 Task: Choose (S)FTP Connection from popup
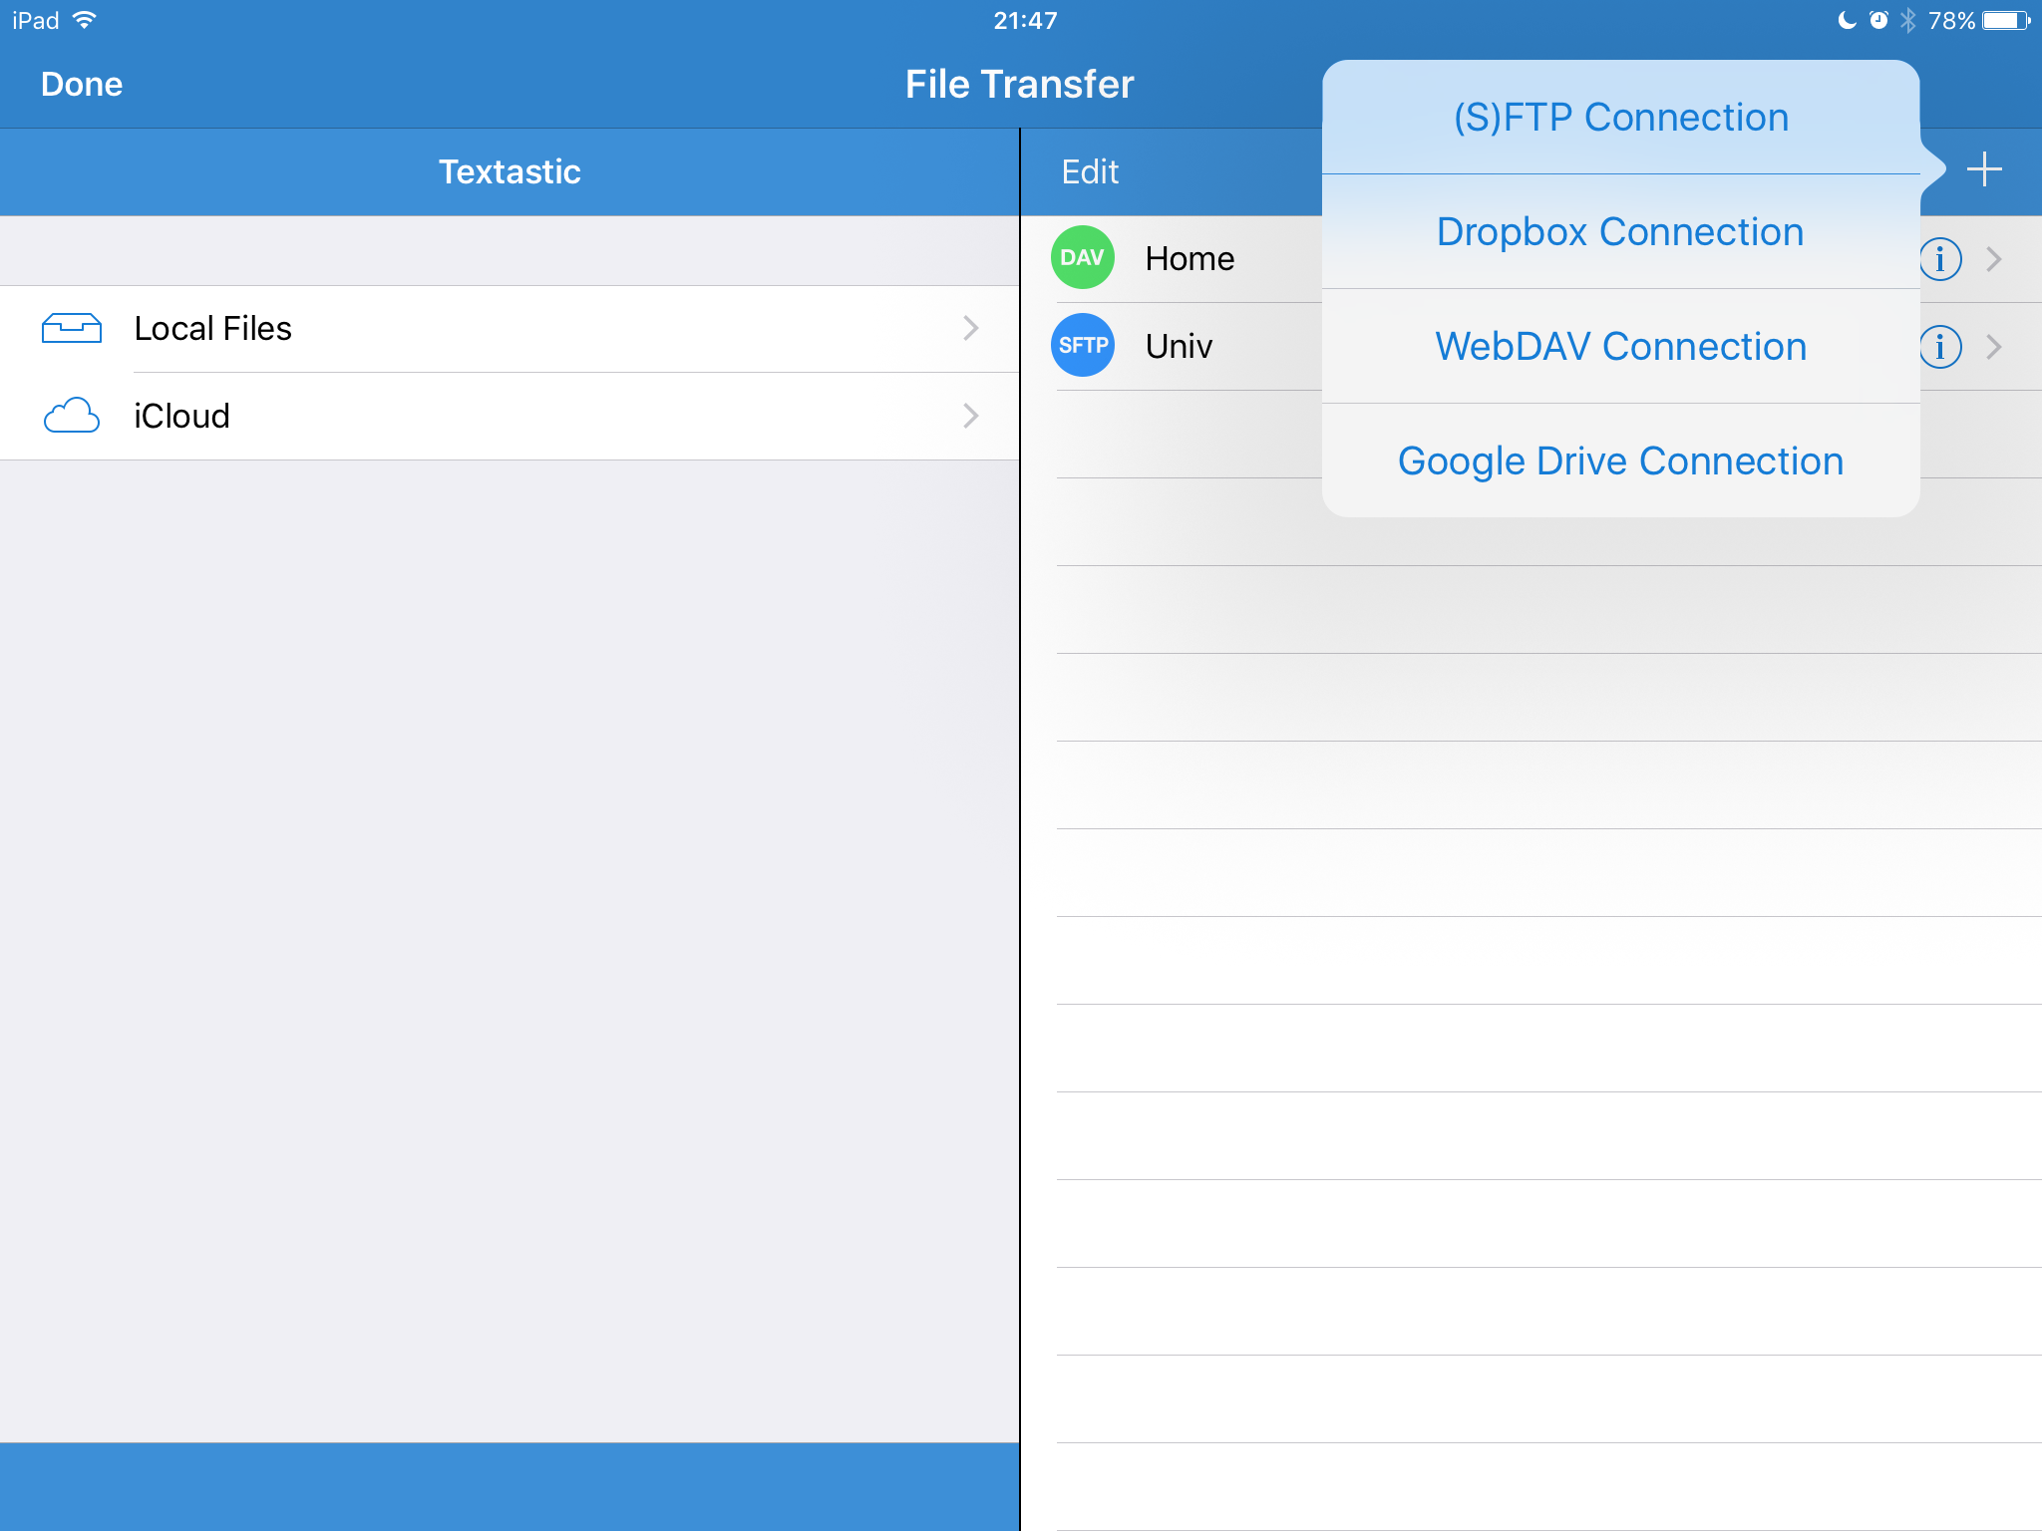tap(1620, 118)
